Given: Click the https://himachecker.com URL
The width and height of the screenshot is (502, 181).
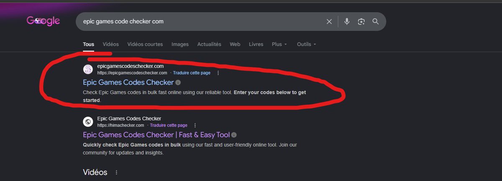Looking at the screenshot, I should click(x=120, y=125).
